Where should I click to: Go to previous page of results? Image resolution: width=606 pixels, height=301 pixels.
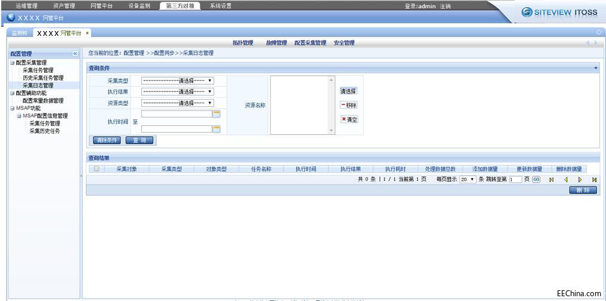tap(566, 180)
